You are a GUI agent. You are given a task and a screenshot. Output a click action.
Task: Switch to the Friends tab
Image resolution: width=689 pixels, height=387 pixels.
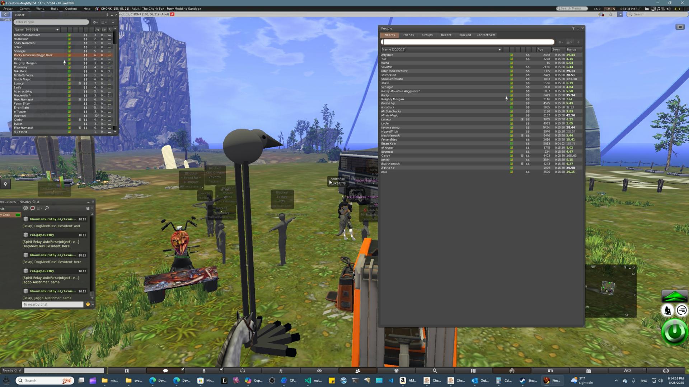[x=408, y=35]
